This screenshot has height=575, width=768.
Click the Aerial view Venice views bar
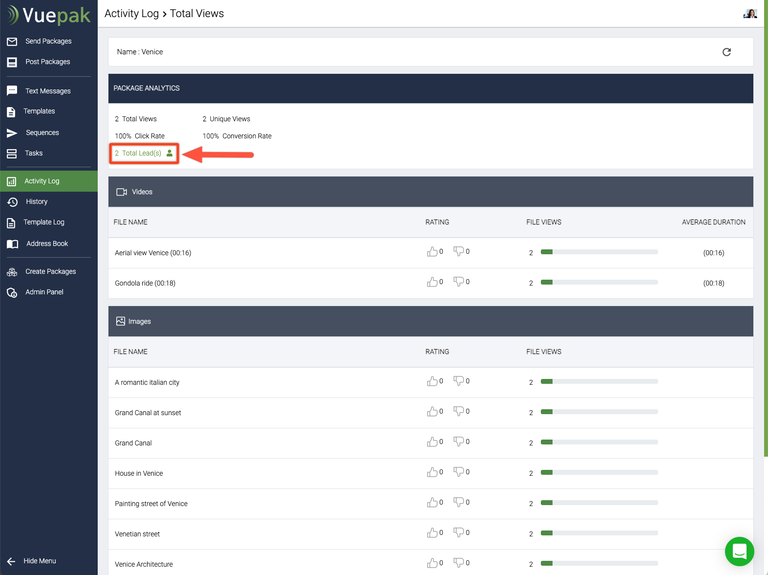[599, 252]
